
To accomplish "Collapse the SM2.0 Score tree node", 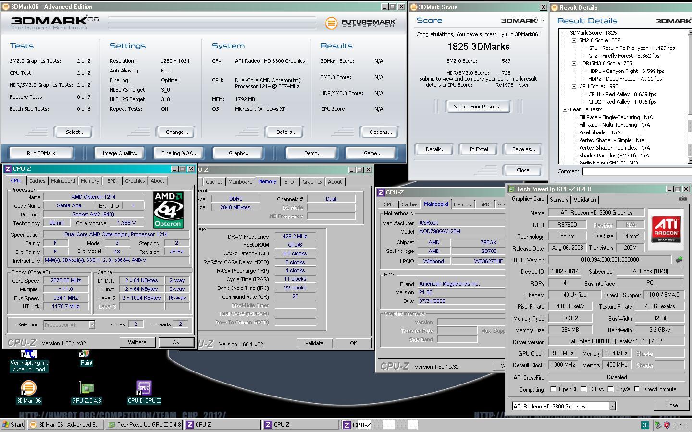I will [x=574, y=40].
